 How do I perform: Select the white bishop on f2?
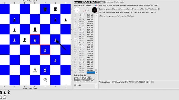(45, 70)
